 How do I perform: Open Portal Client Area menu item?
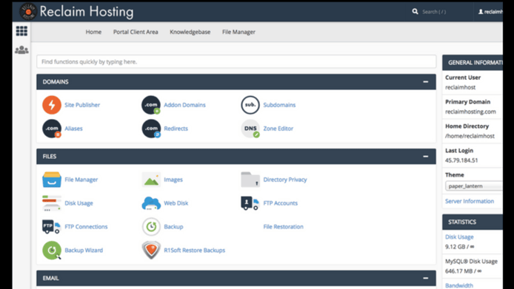pyautogui.click(x=136, y=32)
